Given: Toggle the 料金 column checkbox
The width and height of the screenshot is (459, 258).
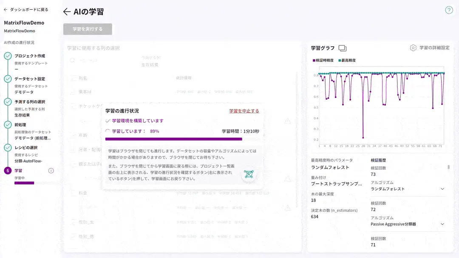Looking at the screenshot, I should pyautogui.click(x=73, y=193).
